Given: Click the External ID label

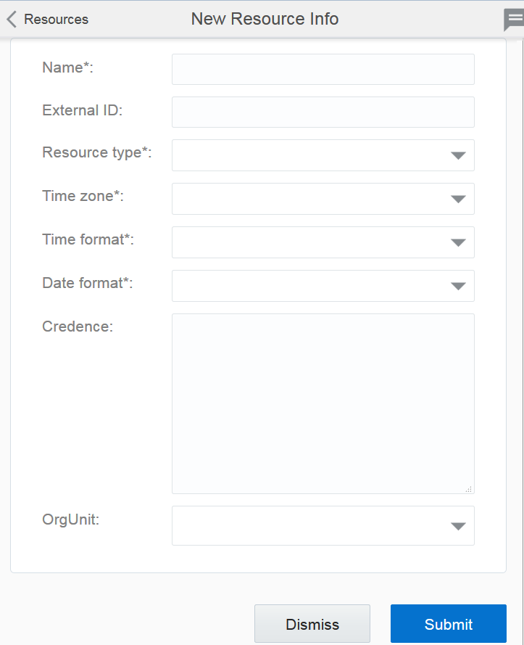Looking at the screenshot, I should [x=83, y=110].
